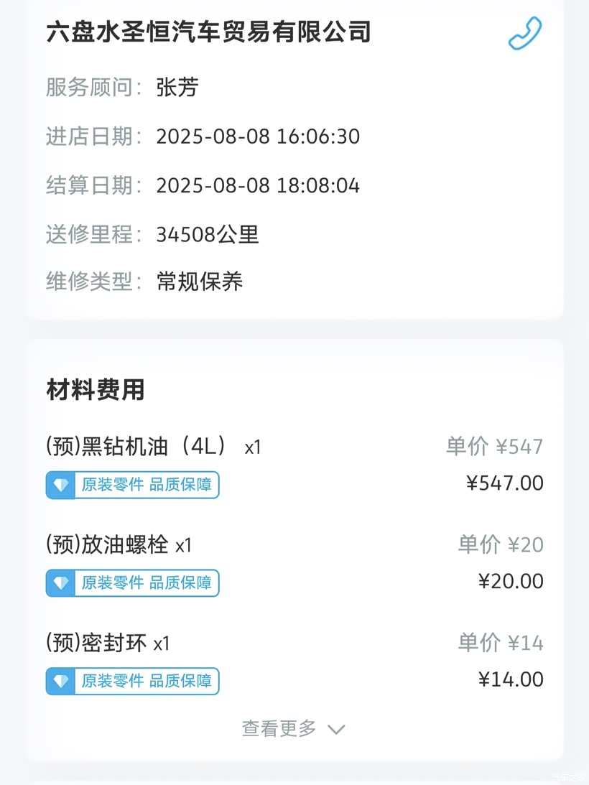Tap the phone call icon
The width and height of the screenshot is (589, 785).
click(x=525, y=33)
